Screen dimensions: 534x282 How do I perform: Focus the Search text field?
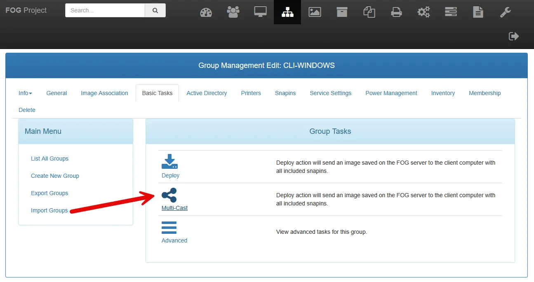click(x=105, y=11)
